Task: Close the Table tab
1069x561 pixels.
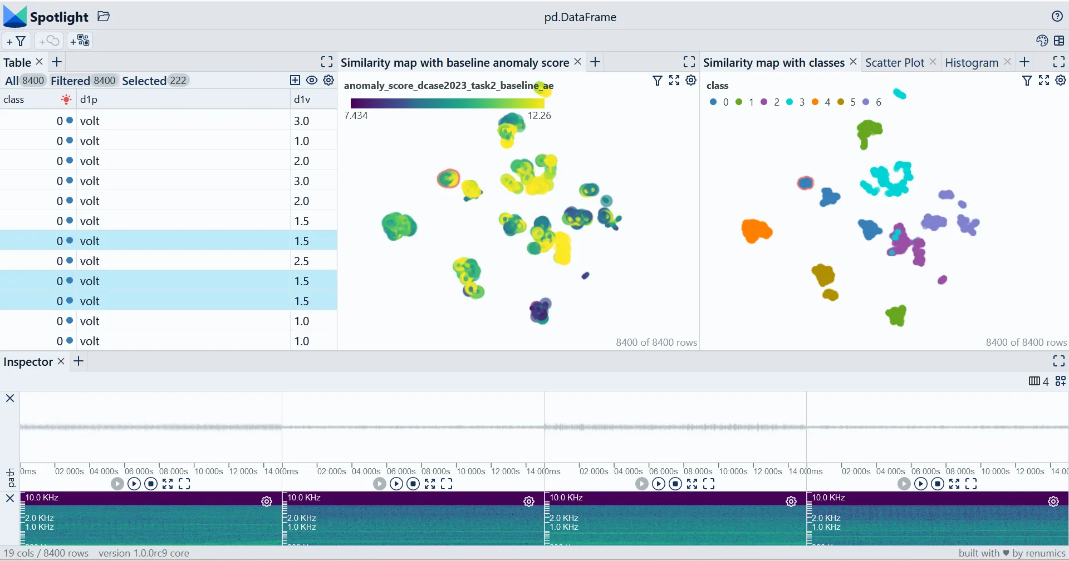Action: pyautogui.click(x=39, y=62)
